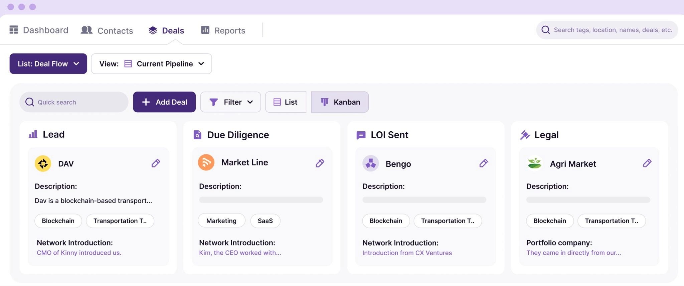This screenshot has width=684, height=286.
Task: Click the Agri Market company logo
Action: [534, 163]
